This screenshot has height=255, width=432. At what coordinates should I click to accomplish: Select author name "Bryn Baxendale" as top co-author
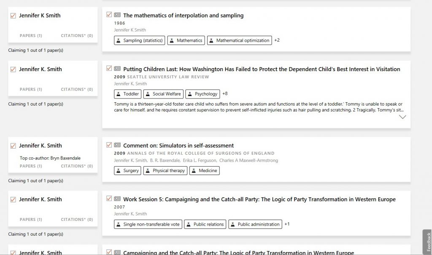click(66, 158)
